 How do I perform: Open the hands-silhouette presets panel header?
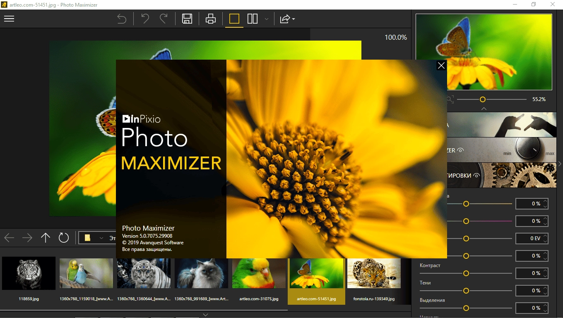pyautogui.click(x=502, y=125)
